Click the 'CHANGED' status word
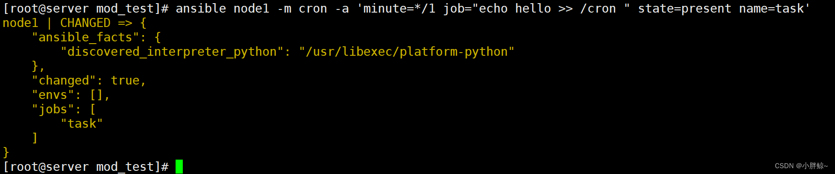The height and width of the screenshot is (174, 835). click(x=85, y=23)
